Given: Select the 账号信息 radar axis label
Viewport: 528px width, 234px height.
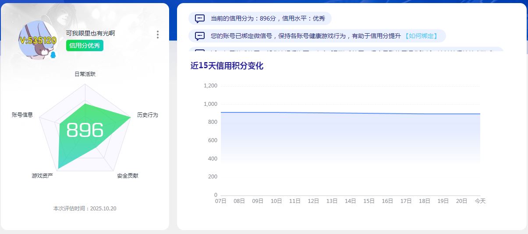Looking at the screenshot, I should pyautogui.click(x=22, y=115).
